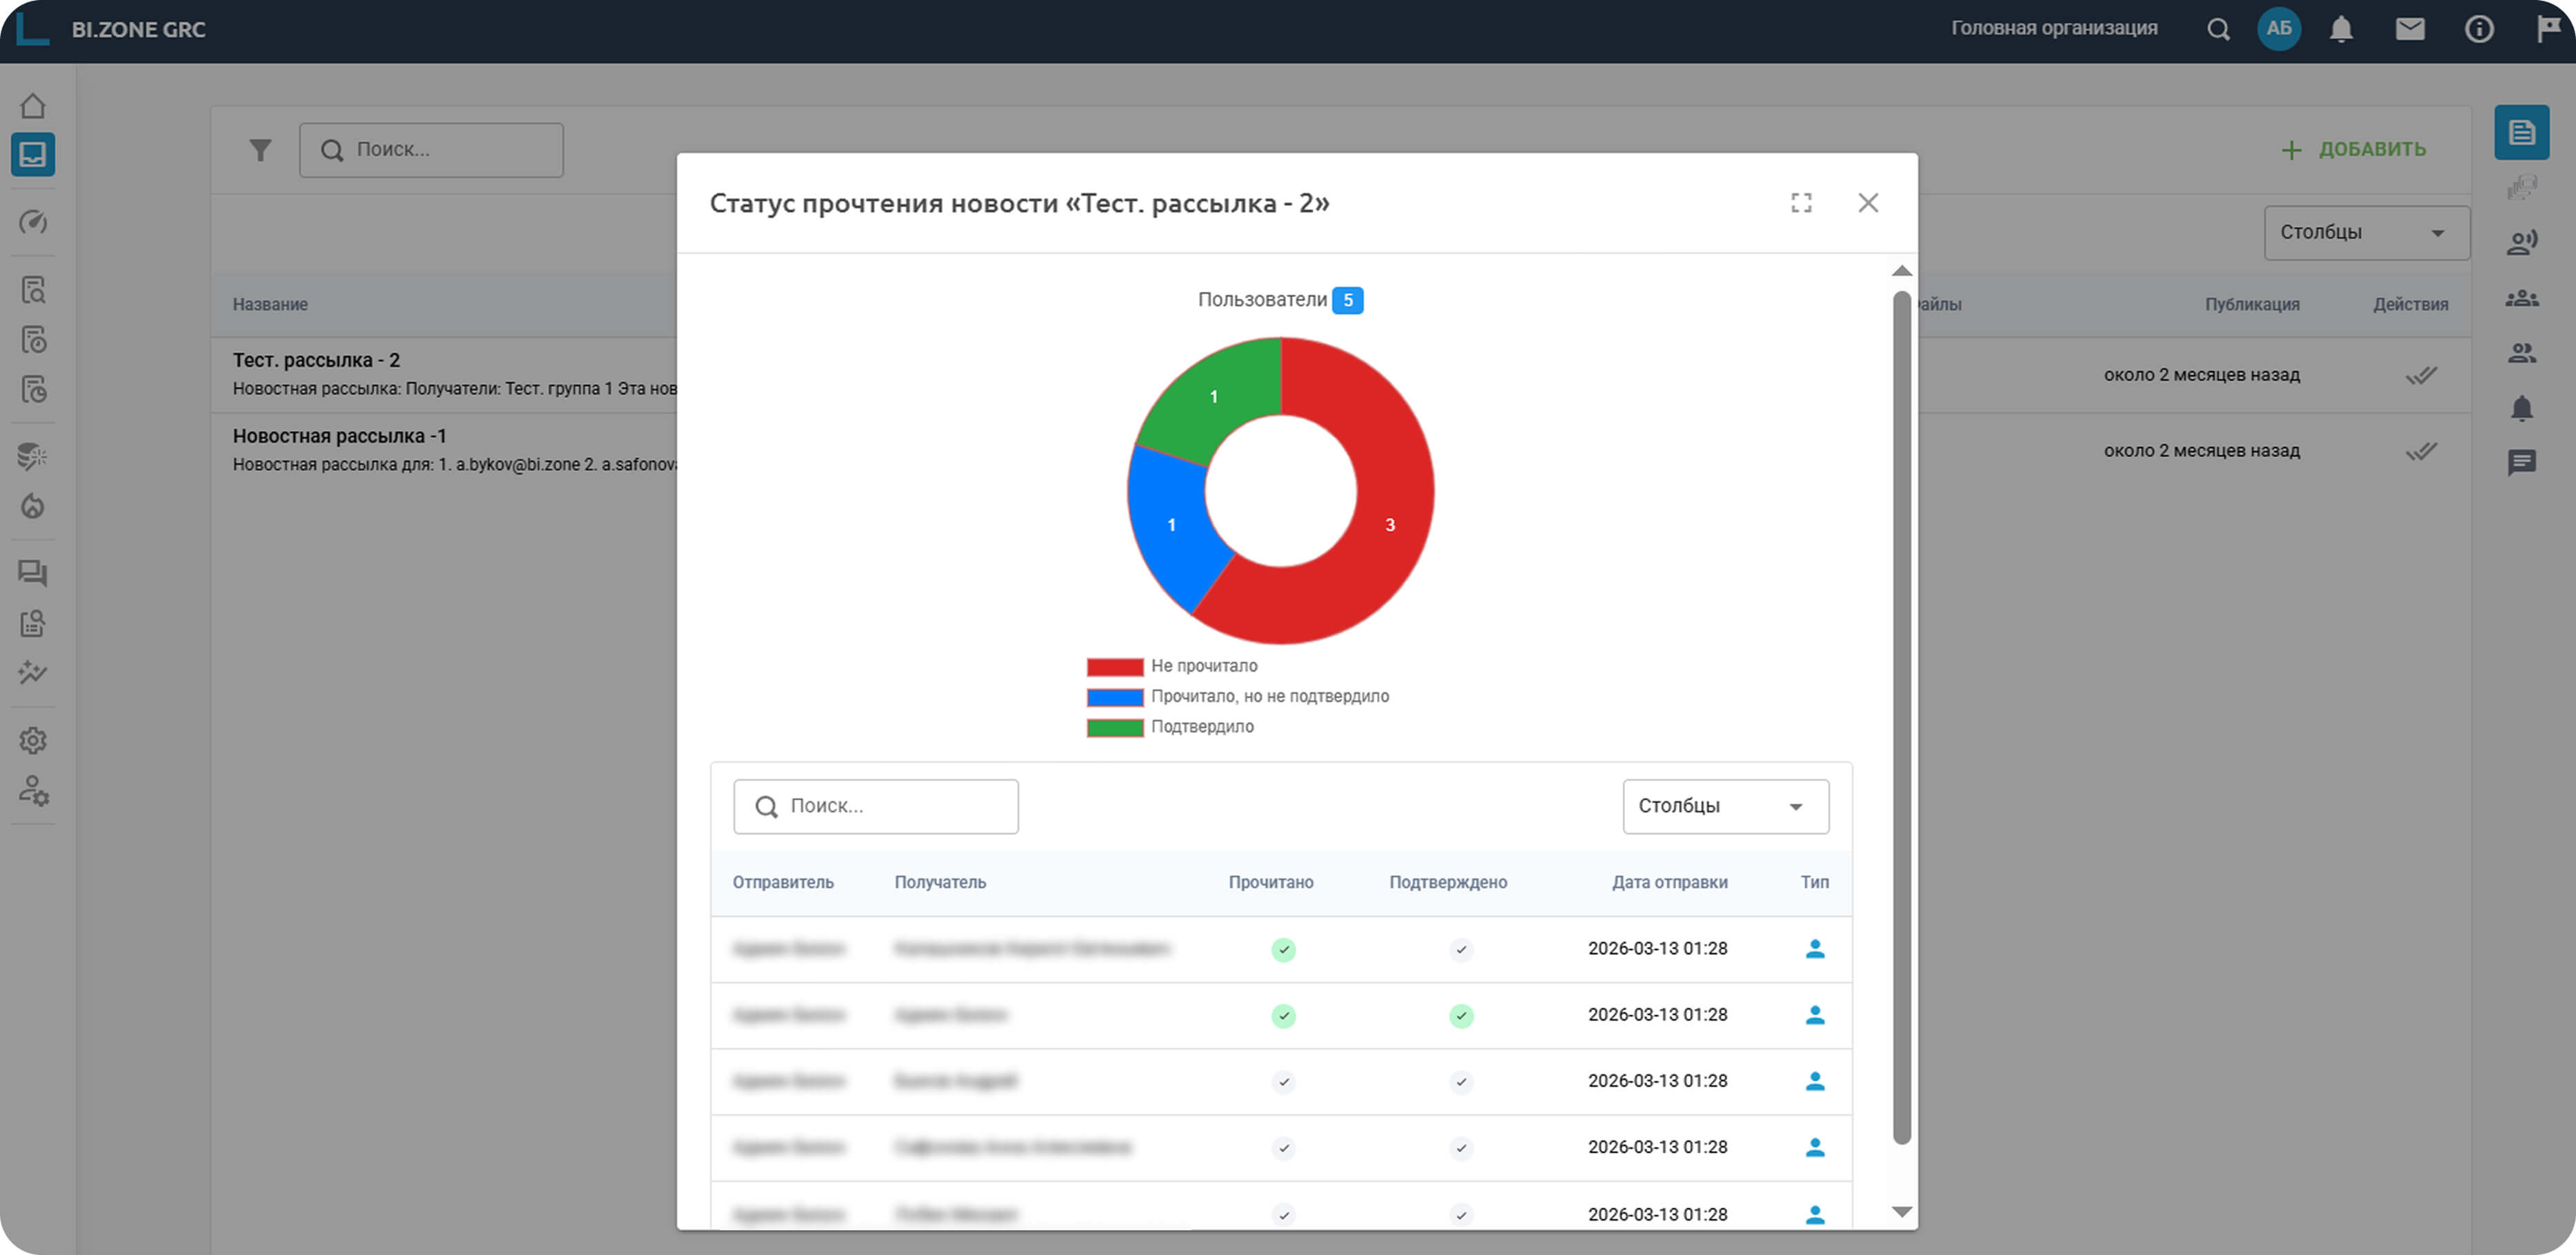The width and height of the screenshot is (2576, 1255).
Task: Open the message icon in right sidebar
Action: point(2522,462)
